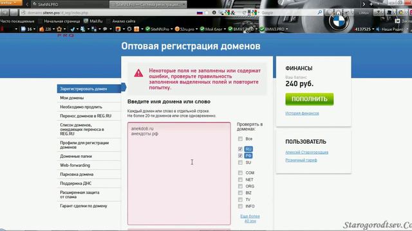Viewport: 412px width, 231px height.
Task: Tick the Все domains checkbox
Action: click(240, 139)
